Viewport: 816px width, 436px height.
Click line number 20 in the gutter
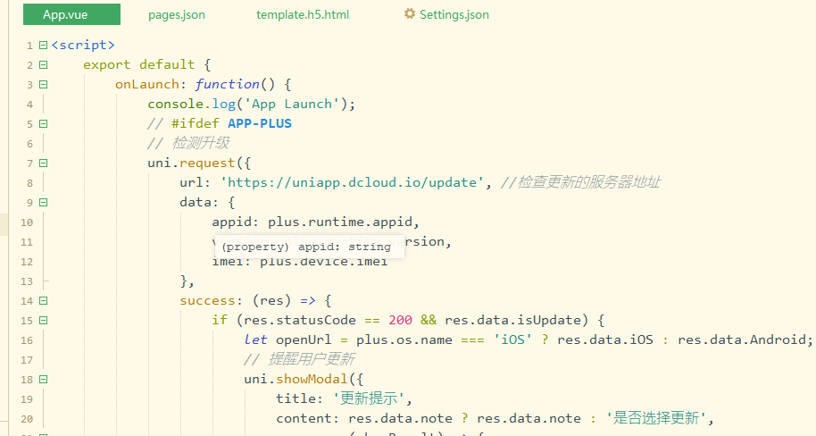(x=25, y=418)
